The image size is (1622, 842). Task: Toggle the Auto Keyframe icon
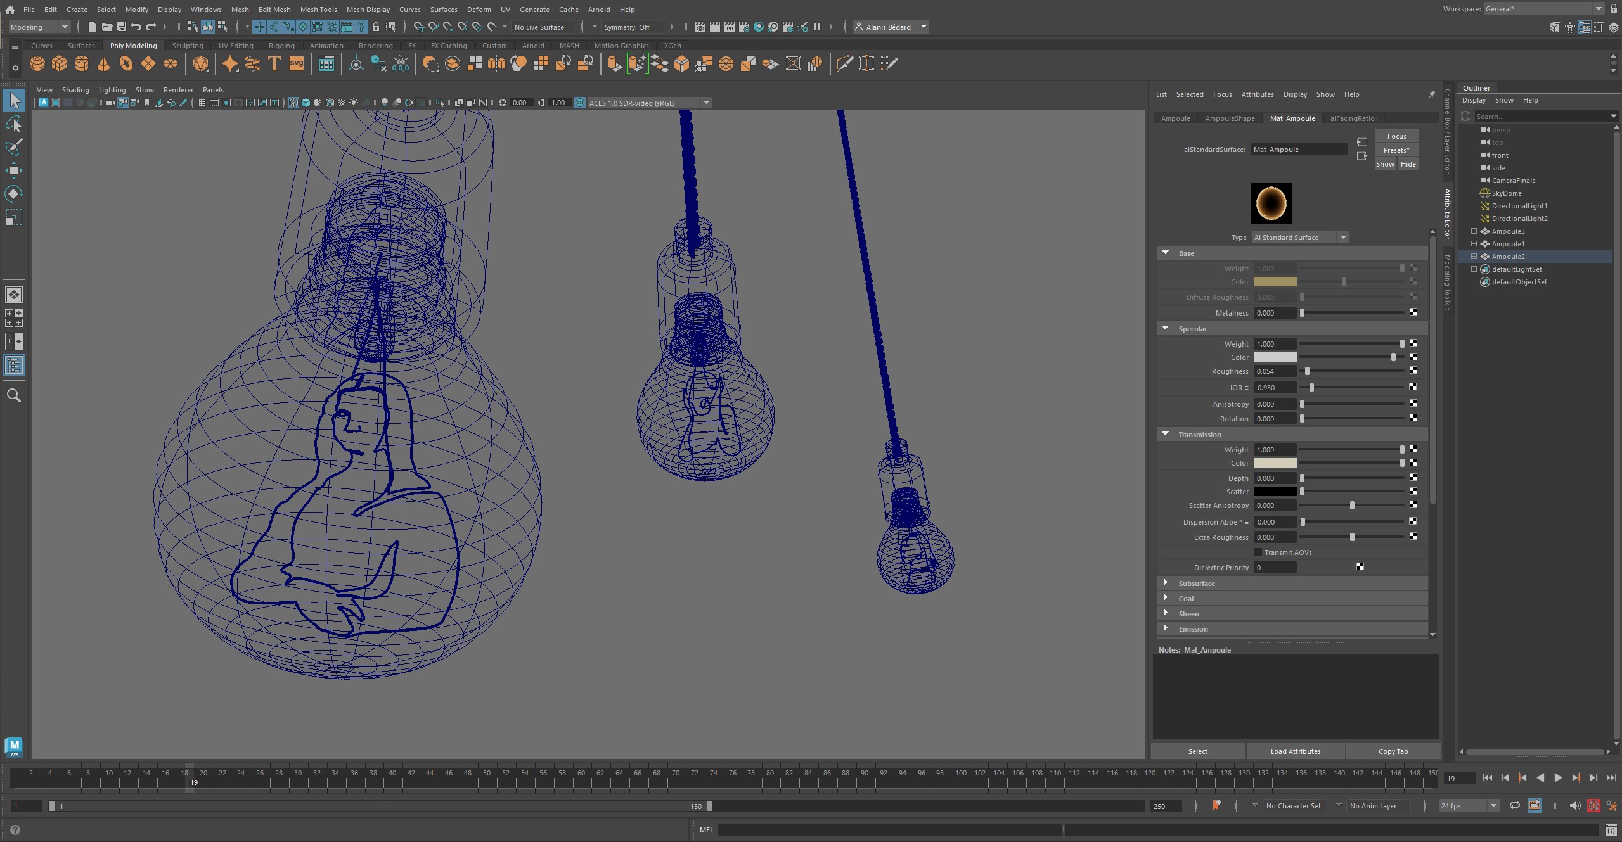tap(1593, 805)
